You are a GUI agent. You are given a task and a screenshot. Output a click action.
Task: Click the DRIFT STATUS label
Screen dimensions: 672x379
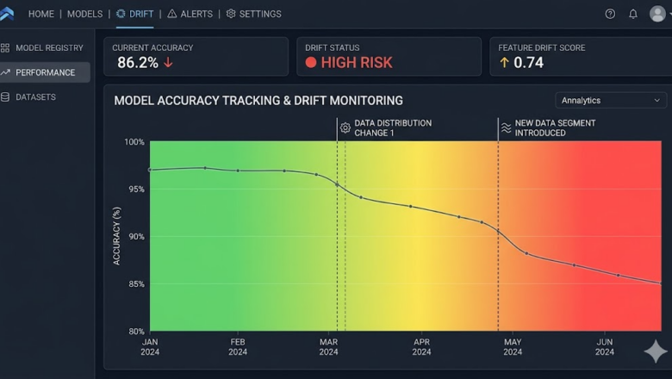point(333,48)
